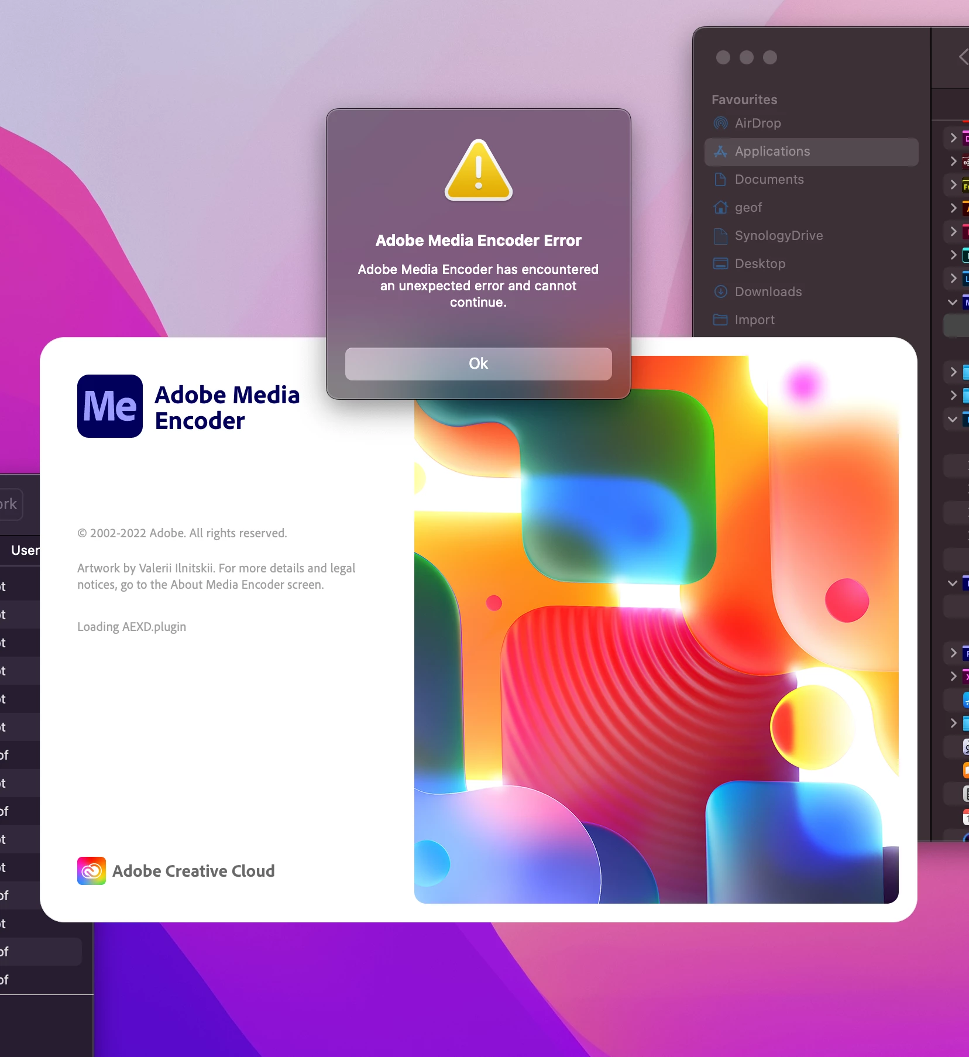
Task: Click the User header in the left window
Action: tap(25, 550)
